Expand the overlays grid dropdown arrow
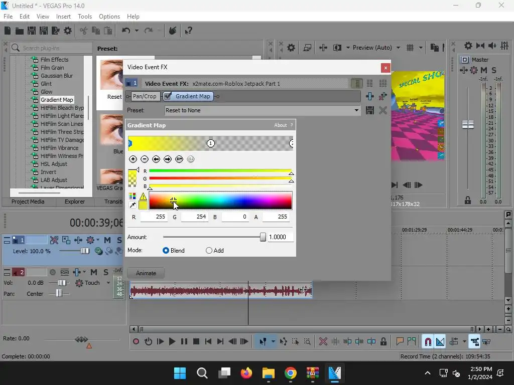 pyautogui.click(x=421, y=48)
